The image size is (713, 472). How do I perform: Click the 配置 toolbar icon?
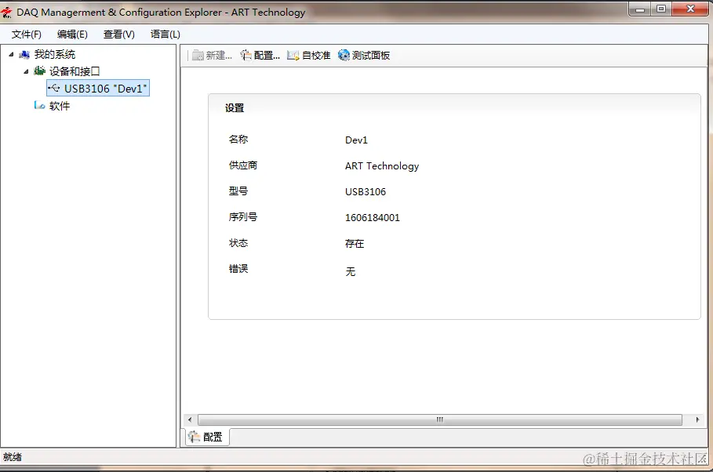pos(246,56)
